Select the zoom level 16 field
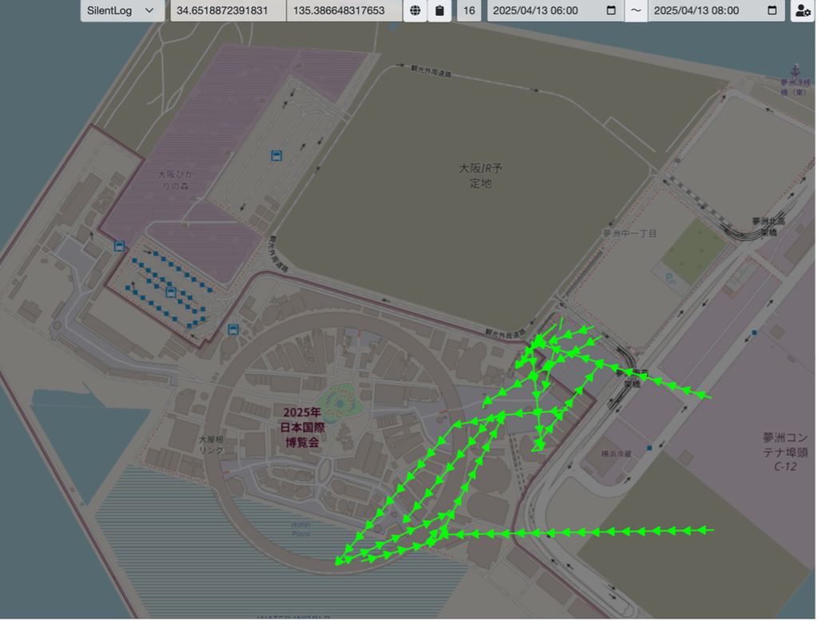The image size is (818, 621). (x=469, y=10)
